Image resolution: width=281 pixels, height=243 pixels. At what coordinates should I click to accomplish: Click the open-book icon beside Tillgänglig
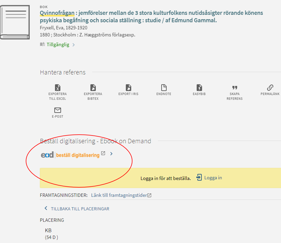click(x=42, y=44)
